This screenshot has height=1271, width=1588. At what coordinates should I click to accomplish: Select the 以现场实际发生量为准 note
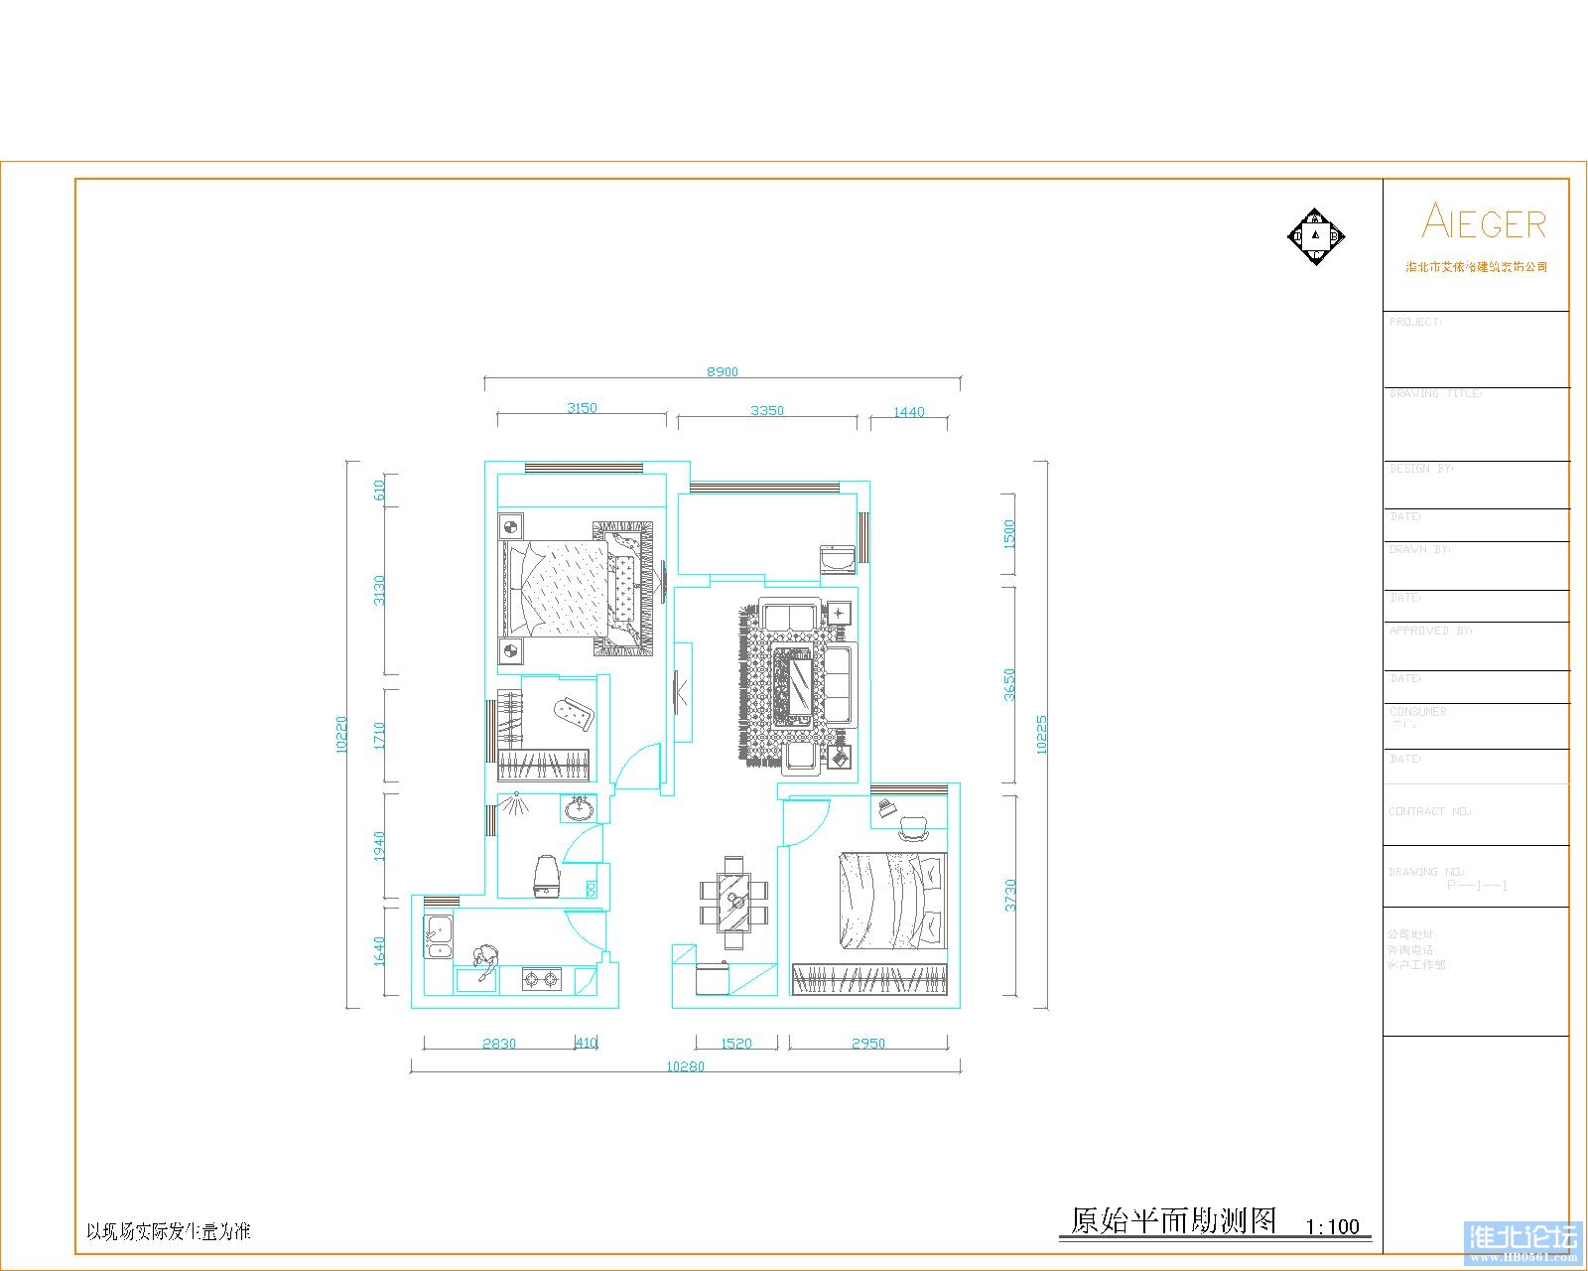coord(169,1231)
